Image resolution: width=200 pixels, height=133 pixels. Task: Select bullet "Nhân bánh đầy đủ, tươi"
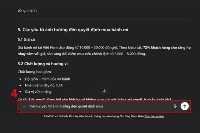tap(44, 85)
